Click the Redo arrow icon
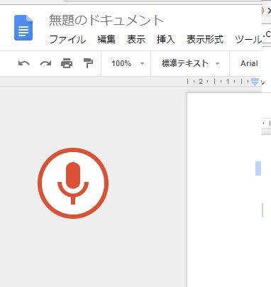 pyautogui.click(x=45, y=63)
